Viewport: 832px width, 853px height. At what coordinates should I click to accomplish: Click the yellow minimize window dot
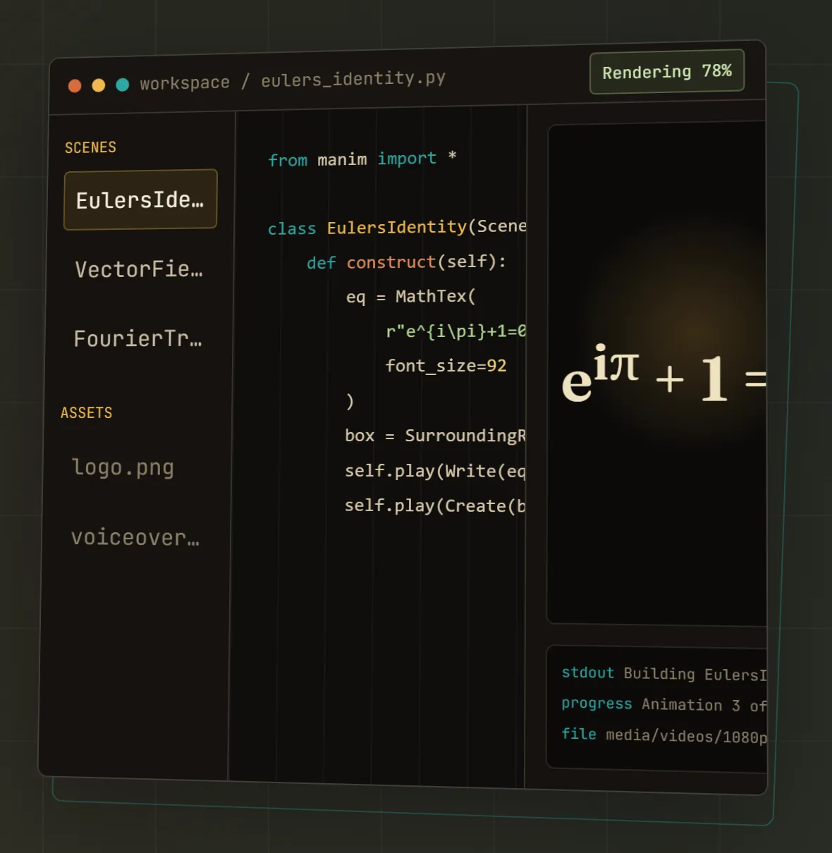click(x=99, y=85)
